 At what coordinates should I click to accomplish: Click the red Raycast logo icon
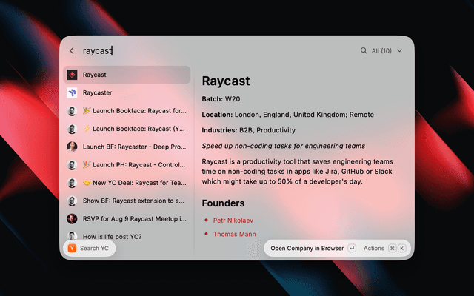pyautogui.click(x=72, y=75)
